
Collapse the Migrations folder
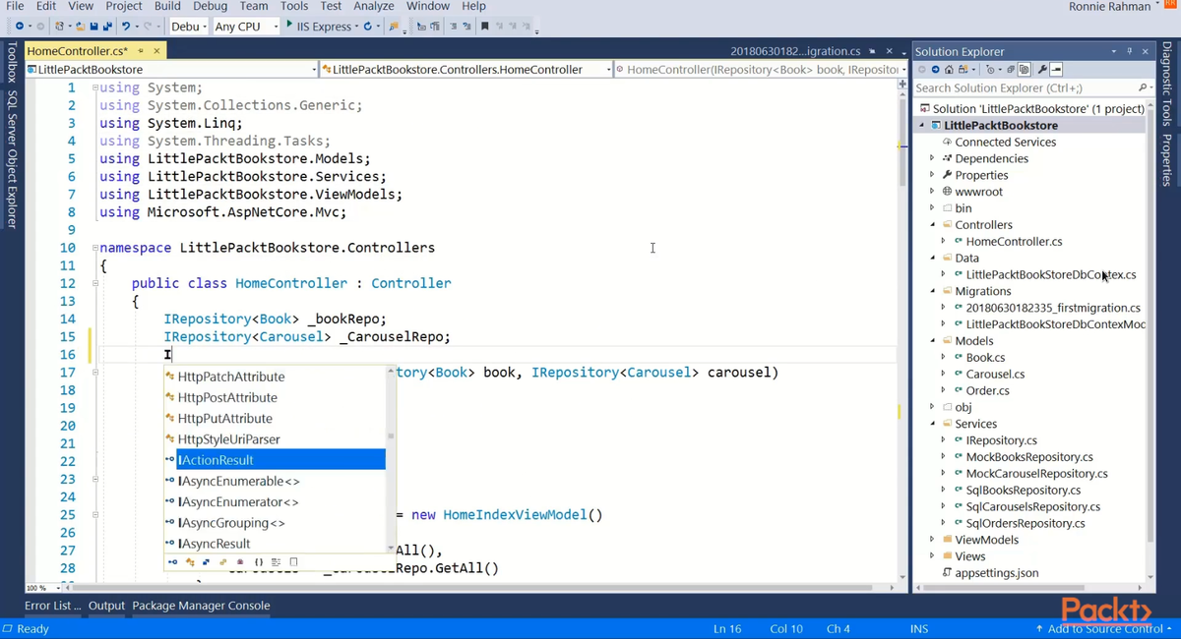pos(932,291)
